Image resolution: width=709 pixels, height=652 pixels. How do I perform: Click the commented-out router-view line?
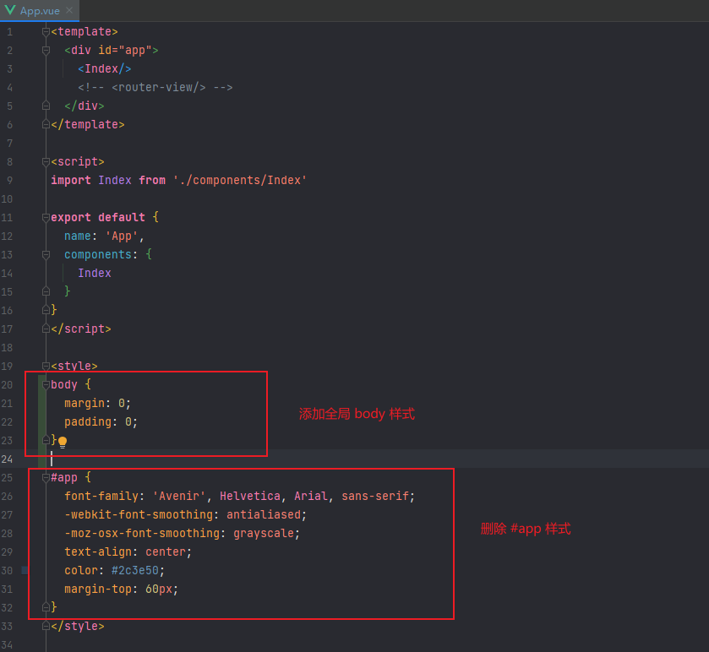[155, 87]
